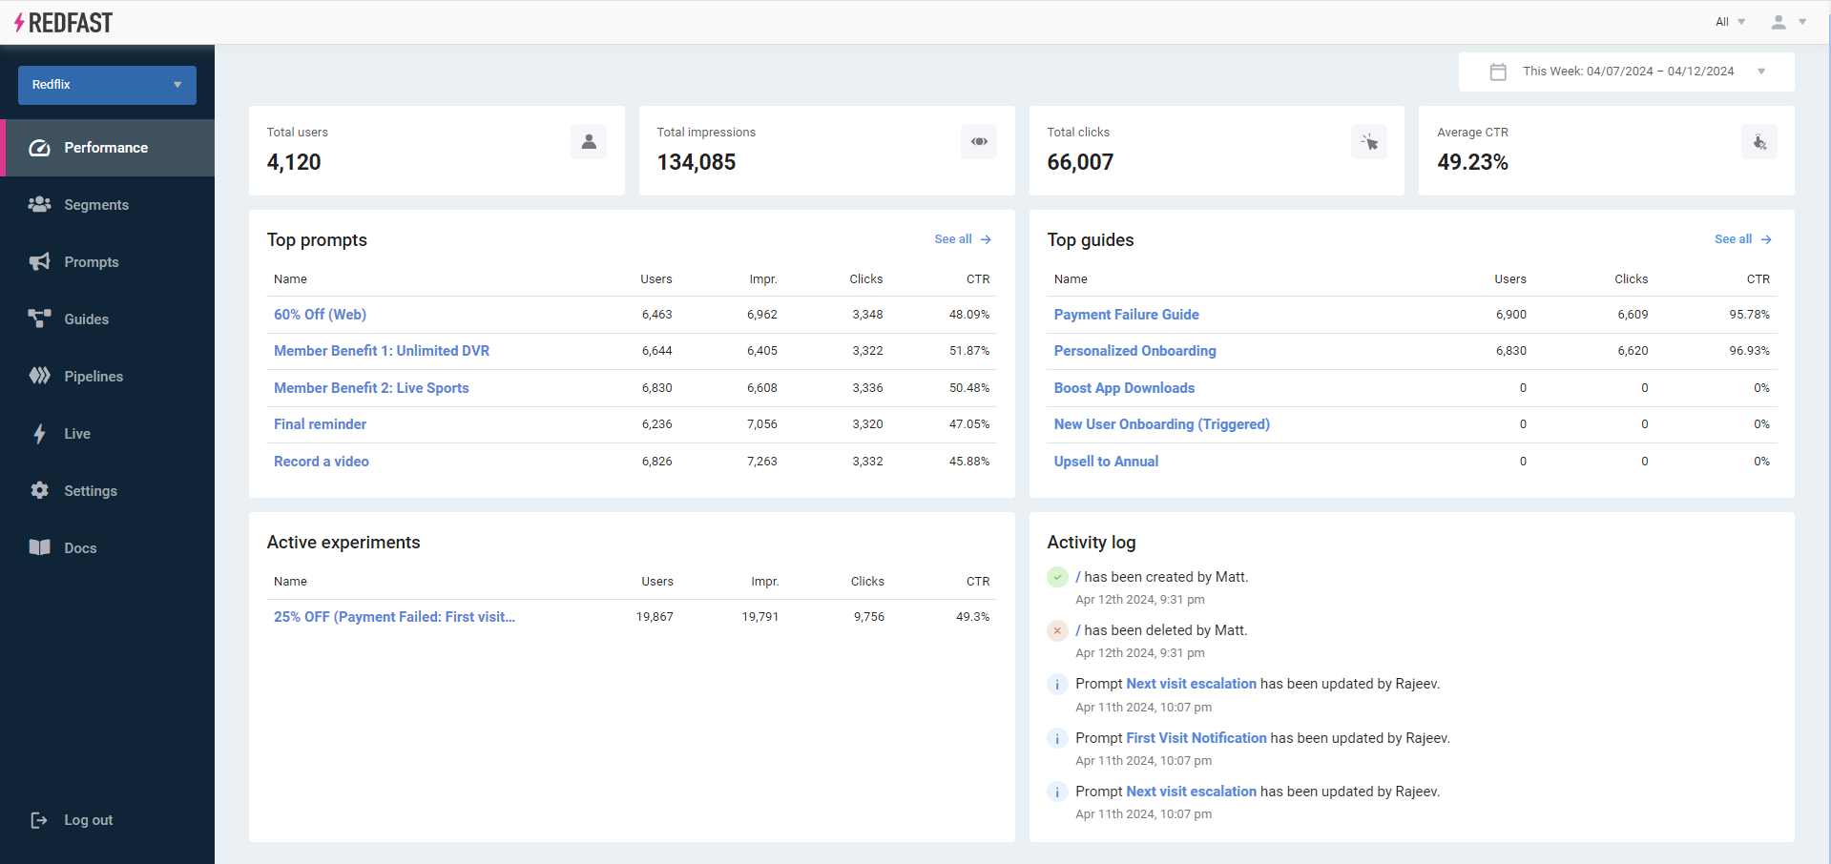The image size is (1831, 864).
Task: Open the This Week date range dropdown
Action: (1627, 72)
